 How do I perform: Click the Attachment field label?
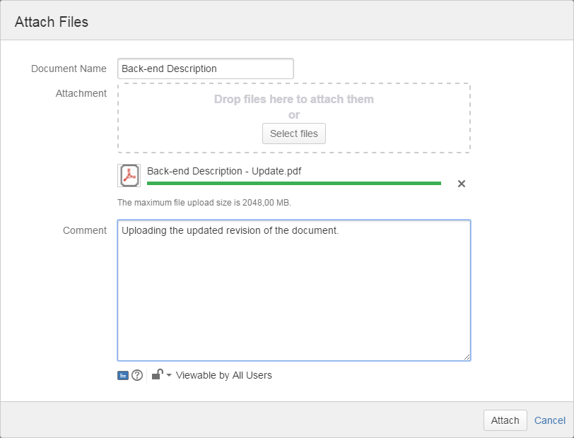tap(81, 93)
